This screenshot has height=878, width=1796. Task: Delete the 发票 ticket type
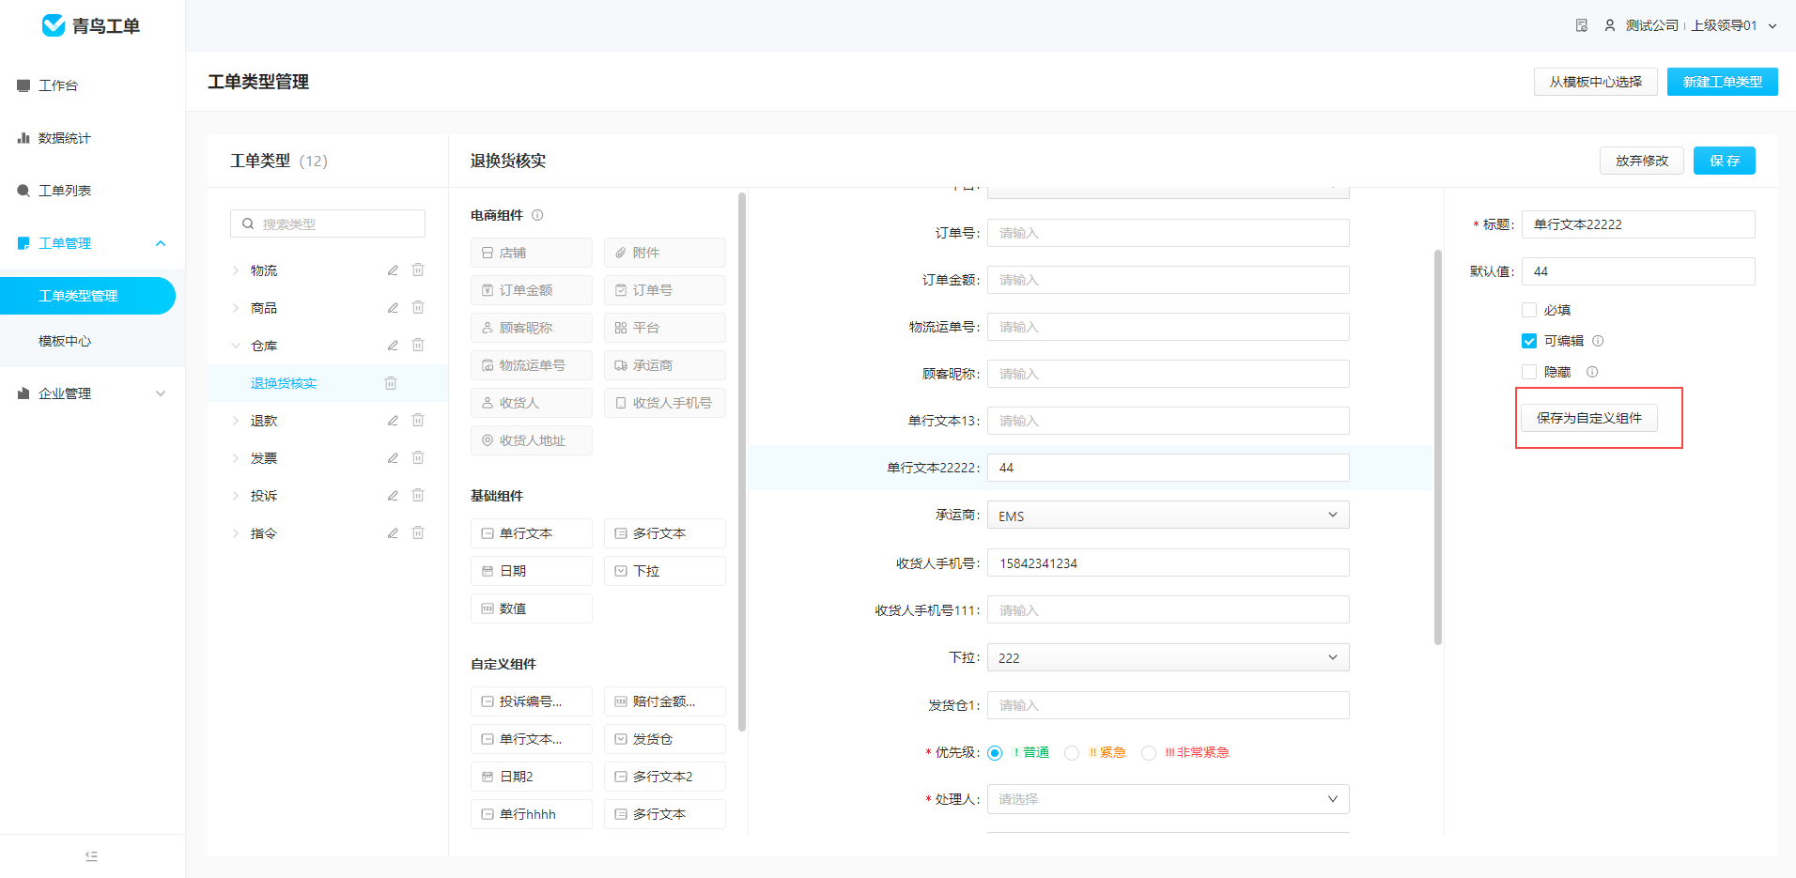coord(418,457)
